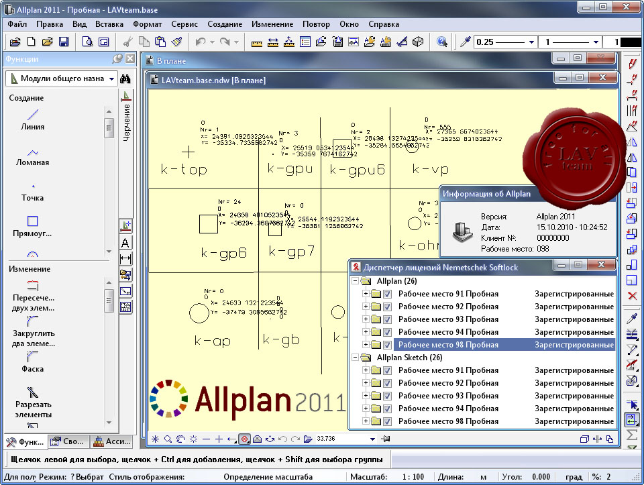Collapse the Allplan (26) tree node

pyautogui.click(x=356, y=281)
